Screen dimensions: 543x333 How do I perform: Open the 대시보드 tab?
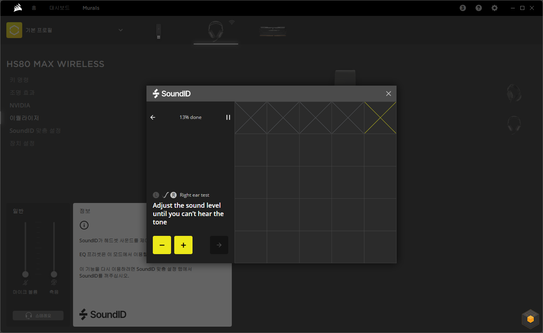(x=59, y=8)
